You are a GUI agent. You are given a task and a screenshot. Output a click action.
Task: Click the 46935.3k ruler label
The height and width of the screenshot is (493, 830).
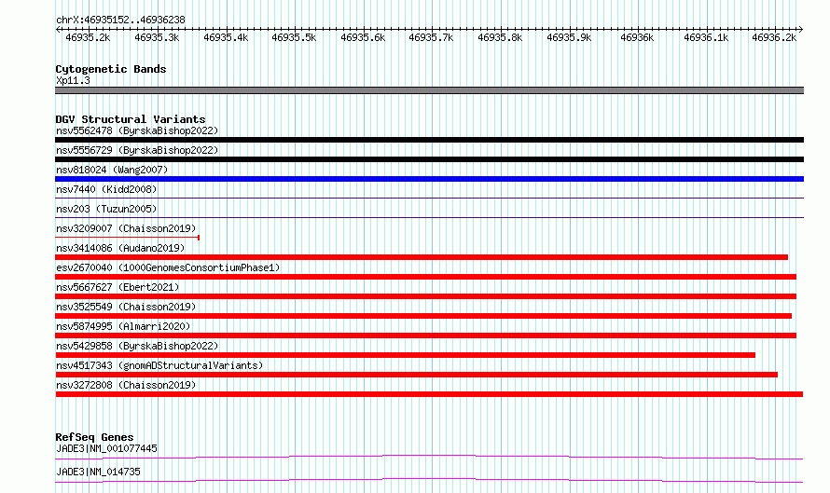157,37
